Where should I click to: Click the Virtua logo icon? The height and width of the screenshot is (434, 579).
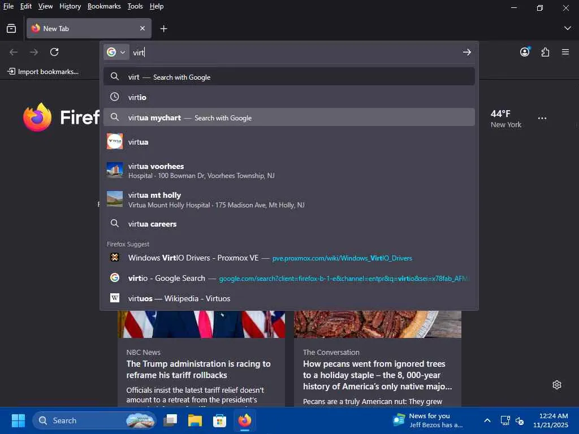point(114,141)
